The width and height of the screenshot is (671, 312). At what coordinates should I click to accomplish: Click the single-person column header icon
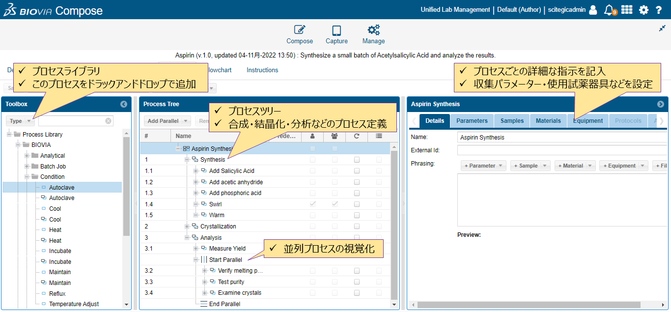(312, 136)
